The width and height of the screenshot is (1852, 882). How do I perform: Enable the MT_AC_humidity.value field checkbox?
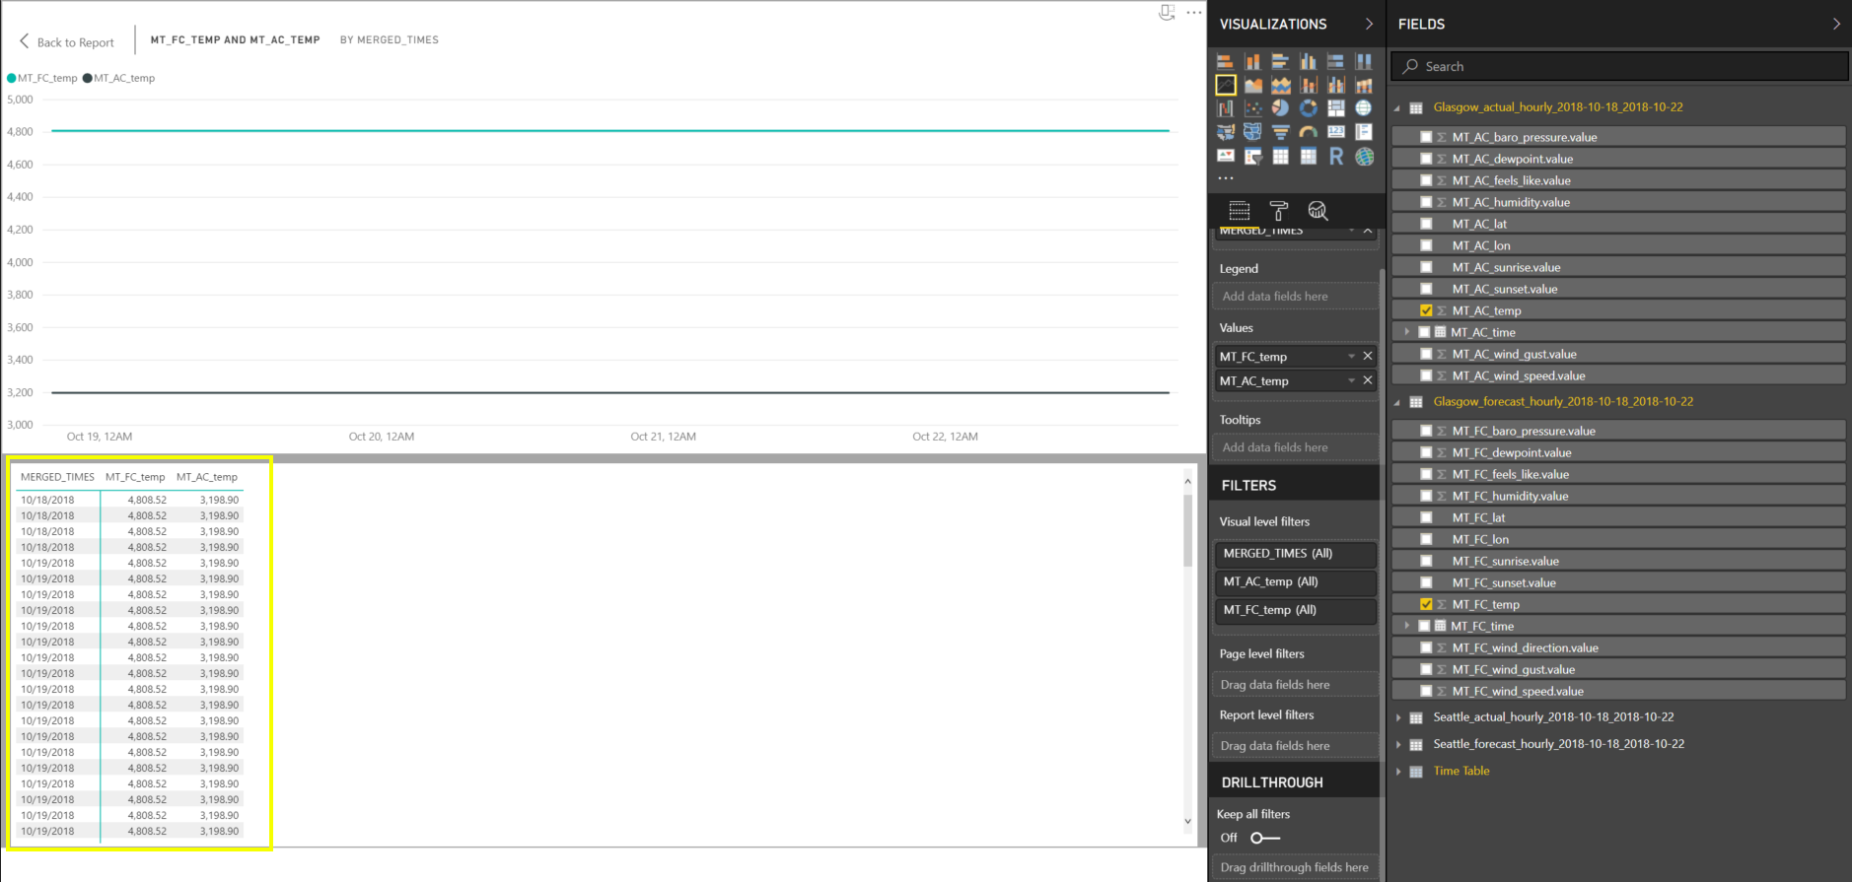(1426, 202)
